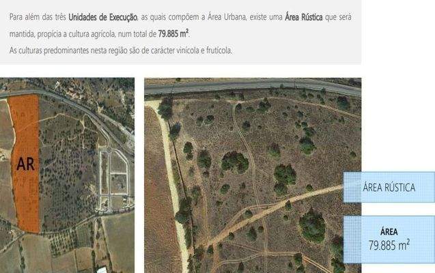Click the diagonal dirt track toward ÁREA RÚSTICA
Screen dimensions: 435x273
point(272,211)
